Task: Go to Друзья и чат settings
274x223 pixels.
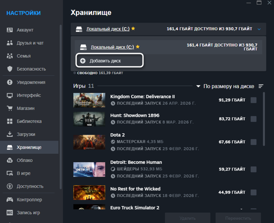Action: [29, 43]
